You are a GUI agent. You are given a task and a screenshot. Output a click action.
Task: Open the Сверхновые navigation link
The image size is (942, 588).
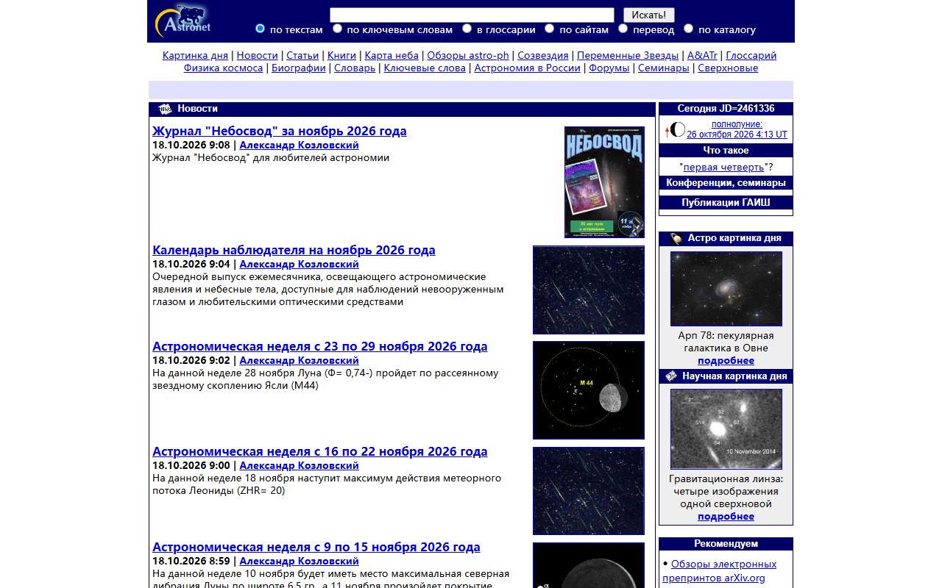(x=728, y=68)
